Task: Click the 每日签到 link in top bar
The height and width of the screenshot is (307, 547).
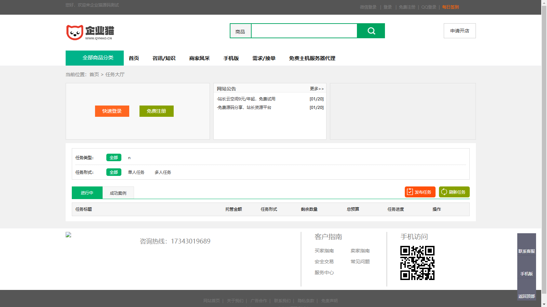Action: [450, 7]
